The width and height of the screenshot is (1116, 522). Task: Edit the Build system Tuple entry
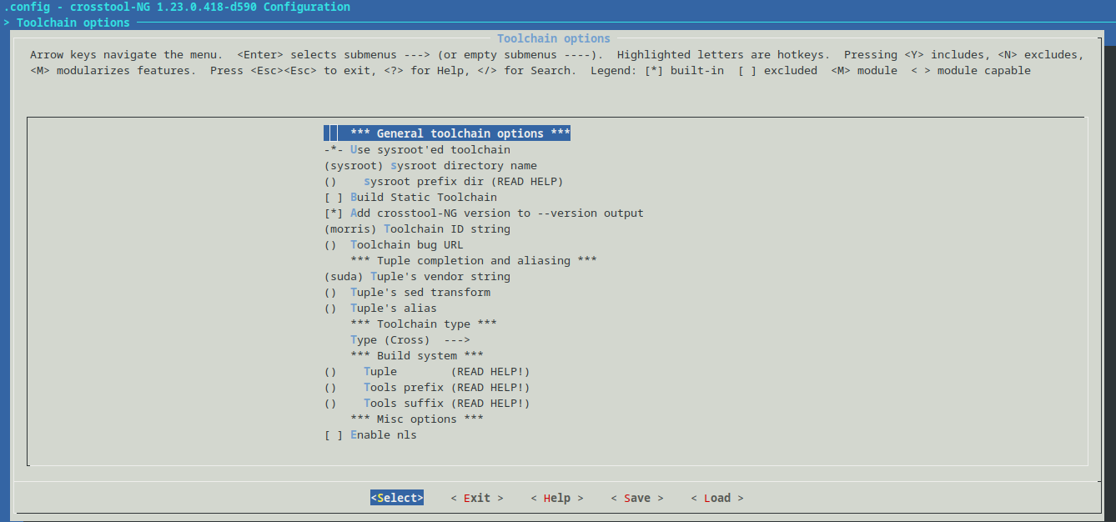coord(427,371)
